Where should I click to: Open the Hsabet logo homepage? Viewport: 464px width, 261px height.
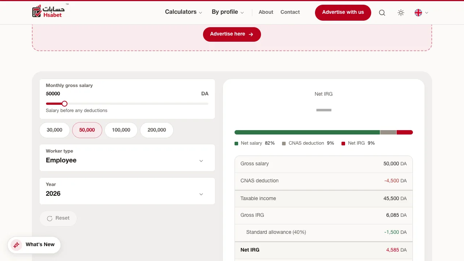click(49, 11)
